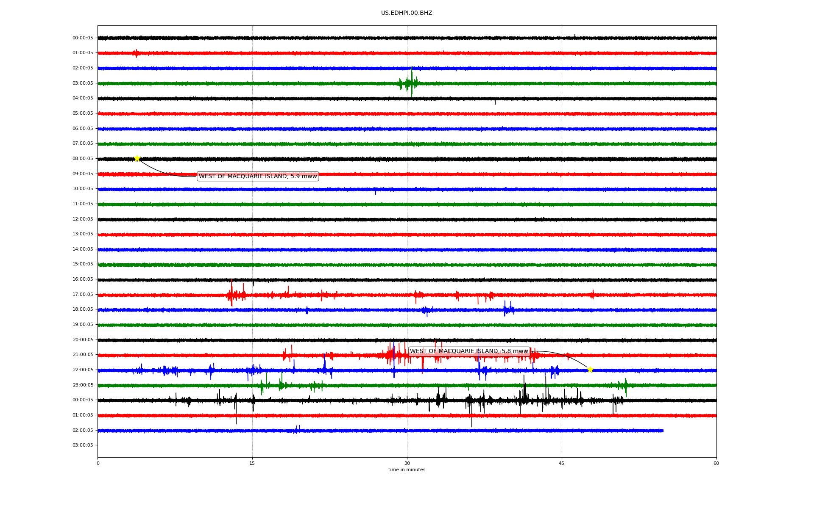The image size is (814, 508).
Task: Click the US.EDHPI.00.BHZ plot title
Action: click(x=407, y=13)
